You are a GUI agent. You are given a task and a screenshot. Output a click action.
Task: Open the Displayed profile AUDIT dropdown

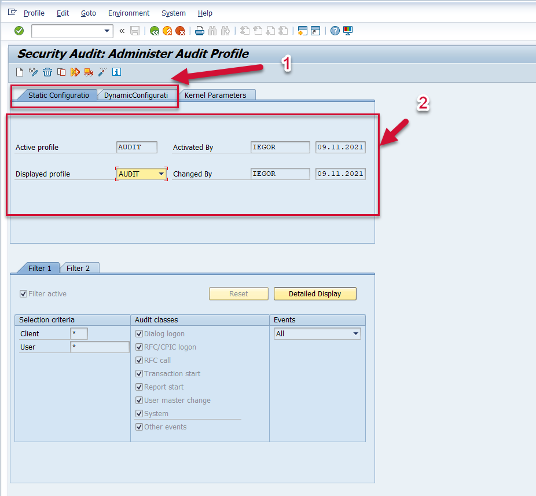(x=161, y=174)
